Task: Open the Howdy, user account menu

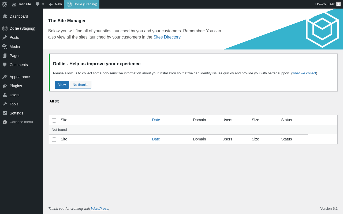Action: click(x=325, y=4)
